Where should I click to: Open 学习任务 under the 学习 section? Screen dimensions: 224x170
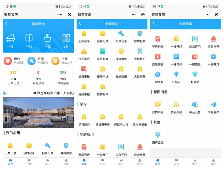[84, 117]
